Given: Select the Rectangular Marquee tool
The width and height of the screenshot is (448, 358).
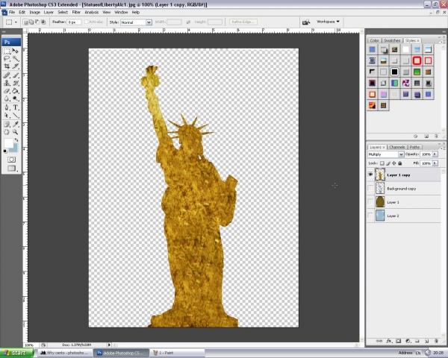Looking at the screenshot, I should (7, 51).
